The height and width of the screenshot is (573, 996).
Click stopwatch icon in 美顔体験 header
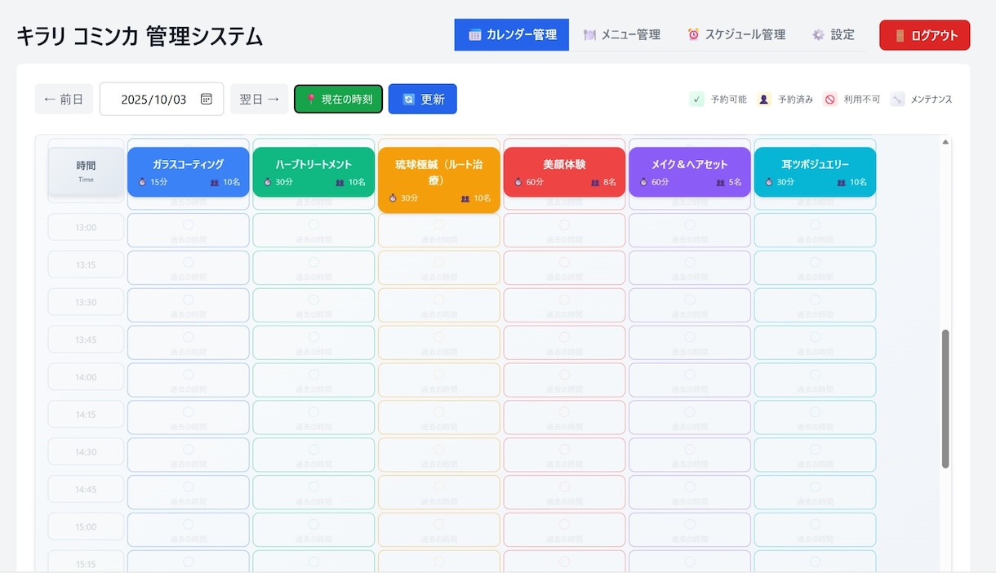point(518,182)
